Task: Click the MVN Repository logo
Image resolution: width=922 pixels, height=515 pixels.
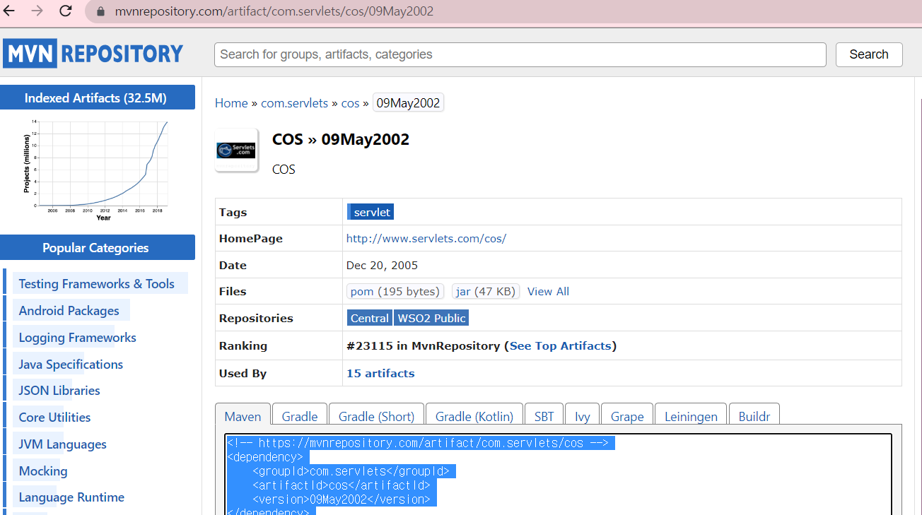Action: pyautogui.click(x=93, y=54)
